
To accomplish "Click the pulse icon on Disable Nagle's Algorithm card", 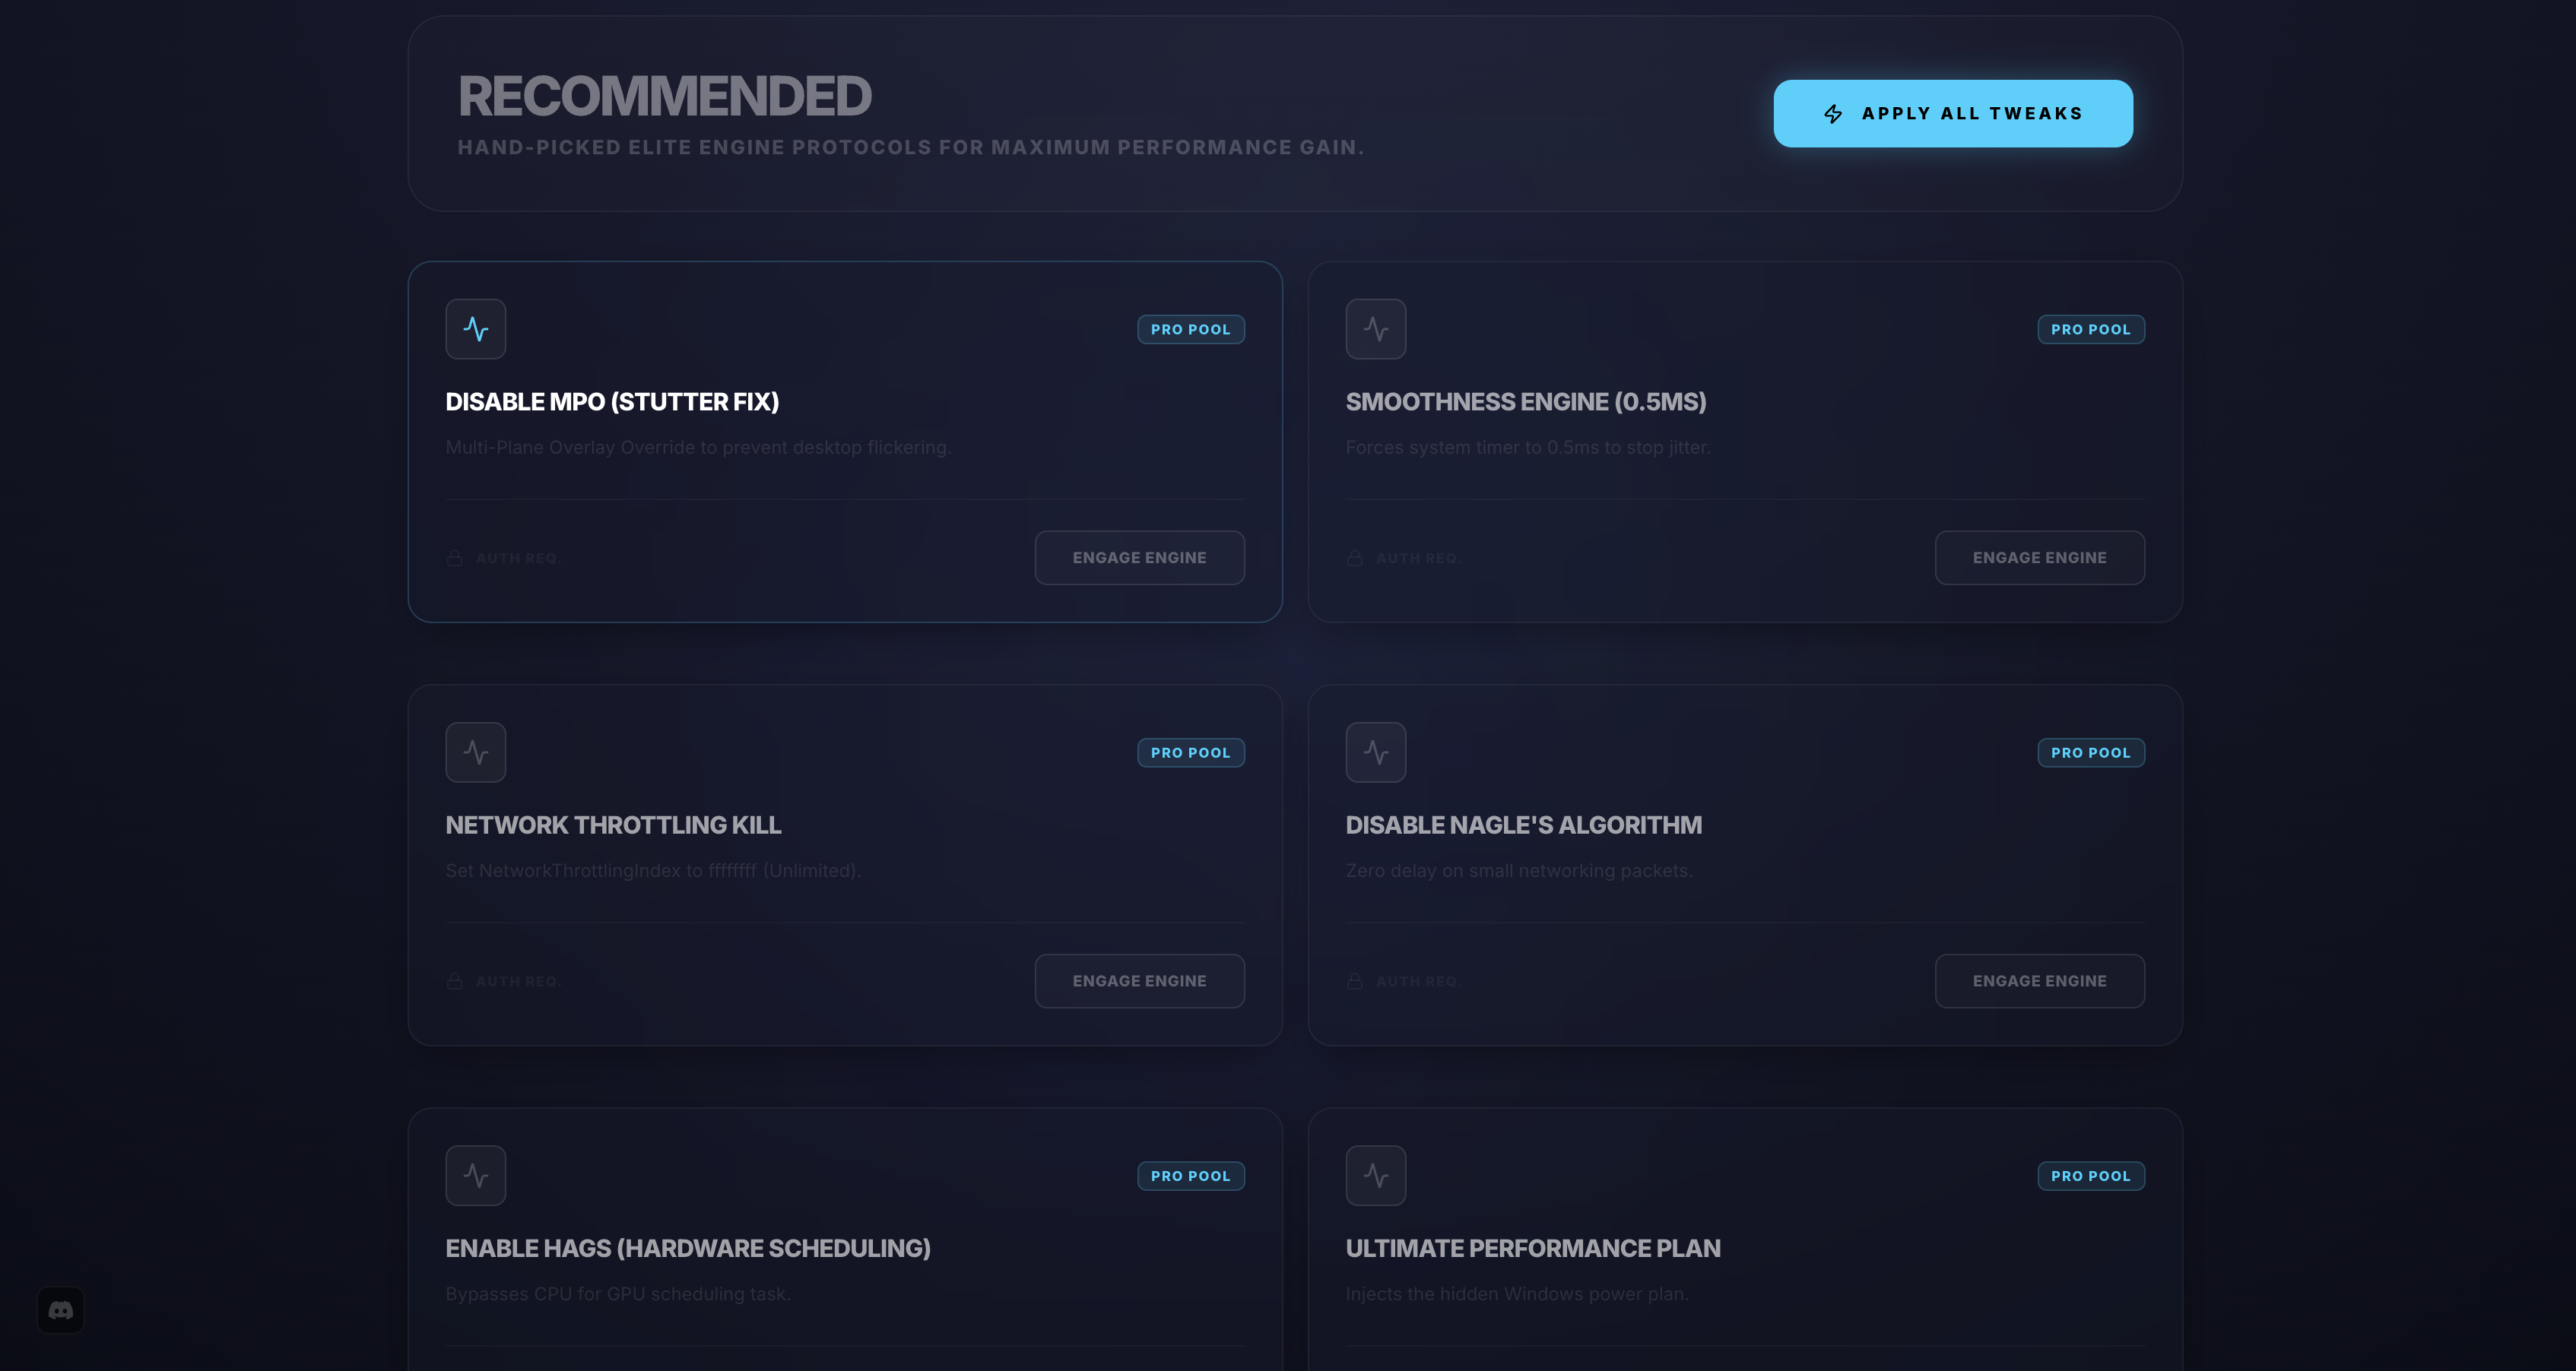I will coord(1375,752).
